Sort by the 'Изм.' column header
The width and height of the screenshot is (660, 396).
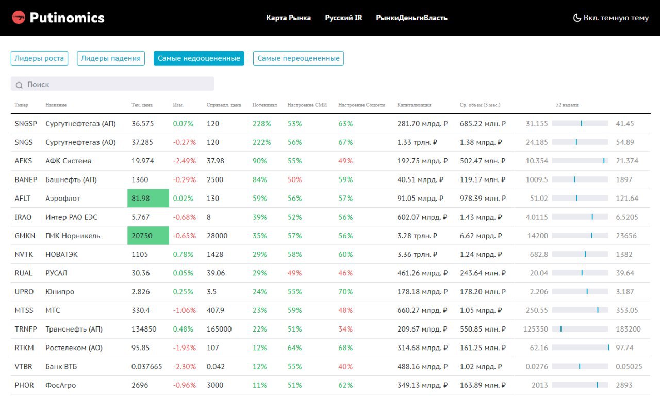click(178, 105)
